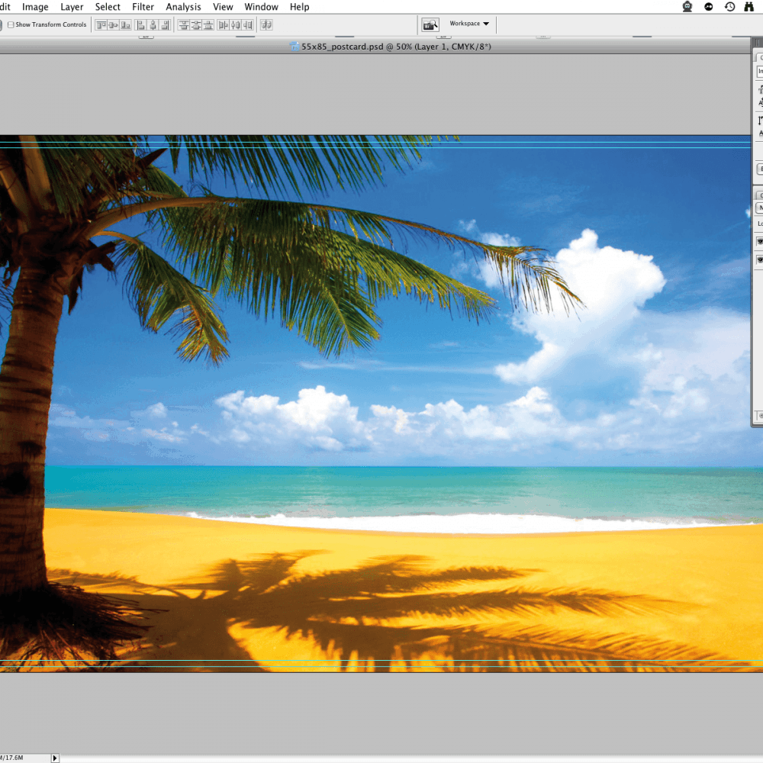Open the blend mode dropdown in layers panel
The height and width of the screenshot is (763, 763).
759,208
